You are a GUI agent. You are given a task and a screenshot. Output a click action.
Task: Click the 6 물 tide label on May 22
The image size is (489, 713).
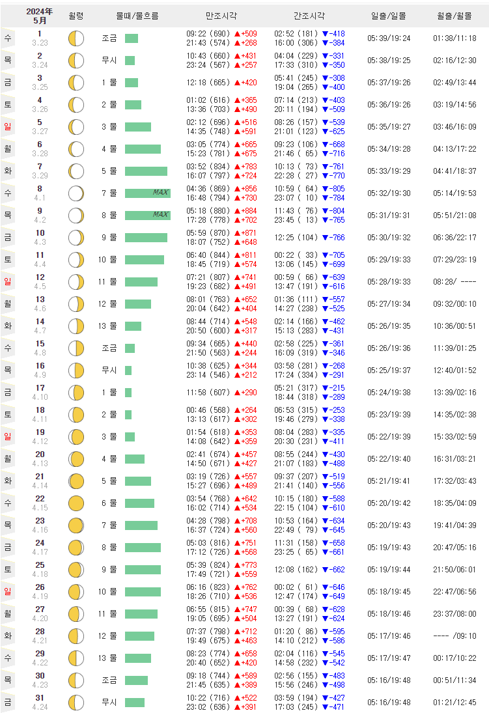109,503
